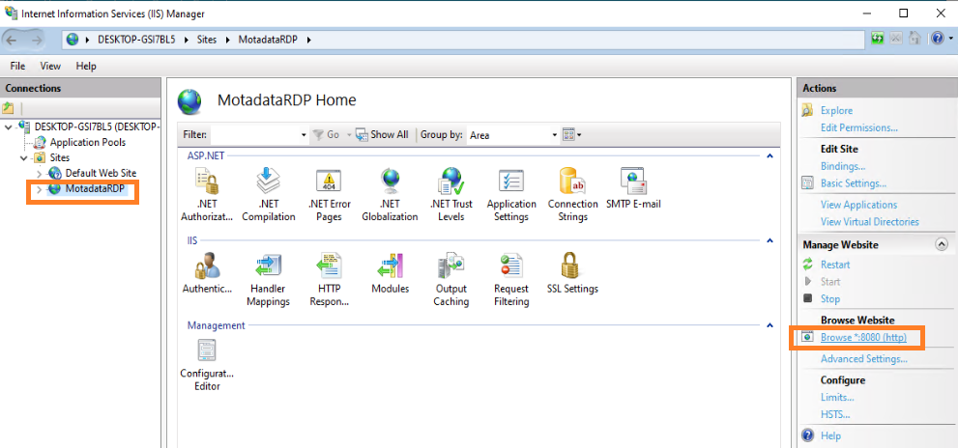Open Modules feature icon
Viewport: 958px width, 448px height.
click(390, 266)
